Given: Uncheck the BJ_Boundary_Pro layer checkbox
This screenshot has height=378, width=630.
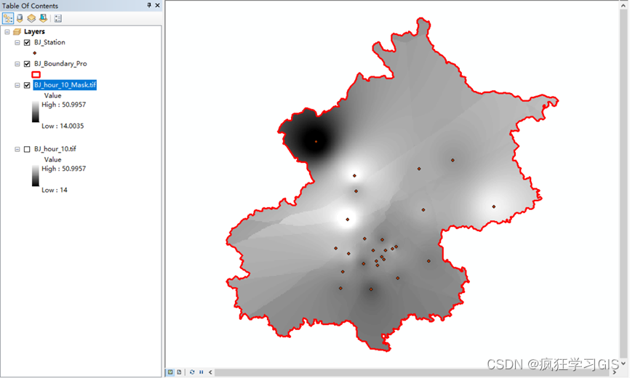Looking at the screenshot, I should click(x=27, y=64).
